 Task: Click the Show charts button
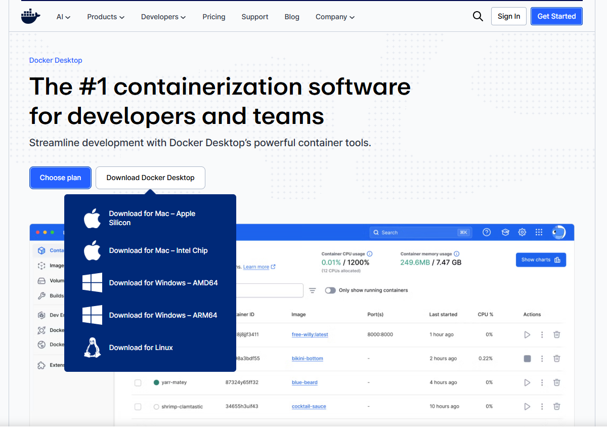pyautogui.click(x=541, y=260)
